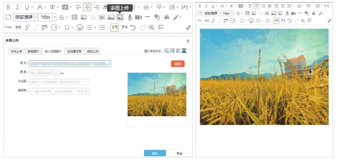Click the Word import icon in left toolbar

[x=102, y=17]
